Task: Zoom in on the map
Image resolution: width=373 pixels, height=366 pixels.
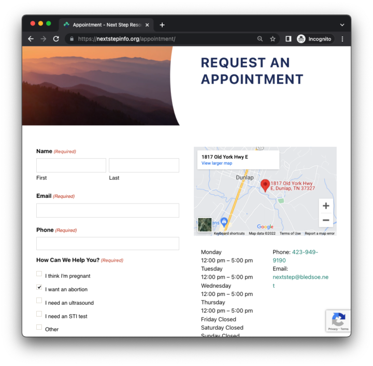Action: [326, 206]
